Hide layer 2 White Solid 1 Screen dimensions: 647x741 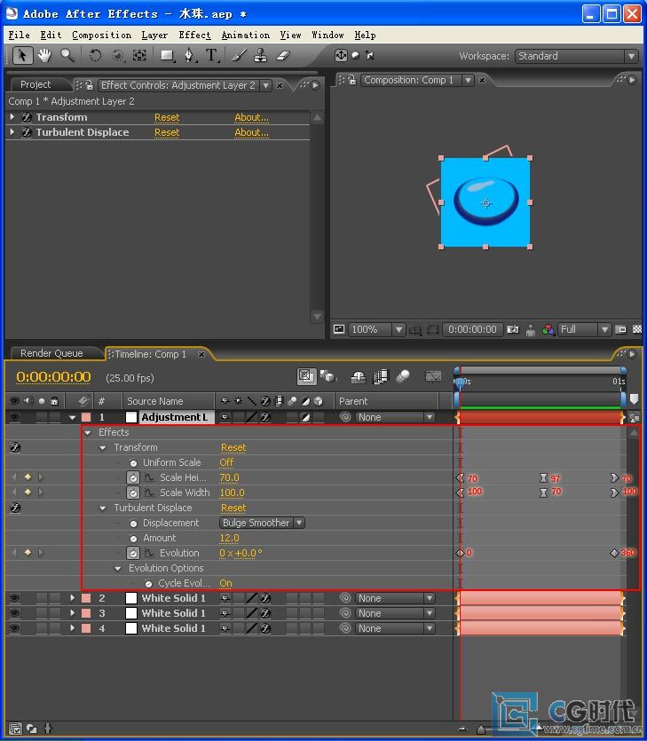click(15, 598)
